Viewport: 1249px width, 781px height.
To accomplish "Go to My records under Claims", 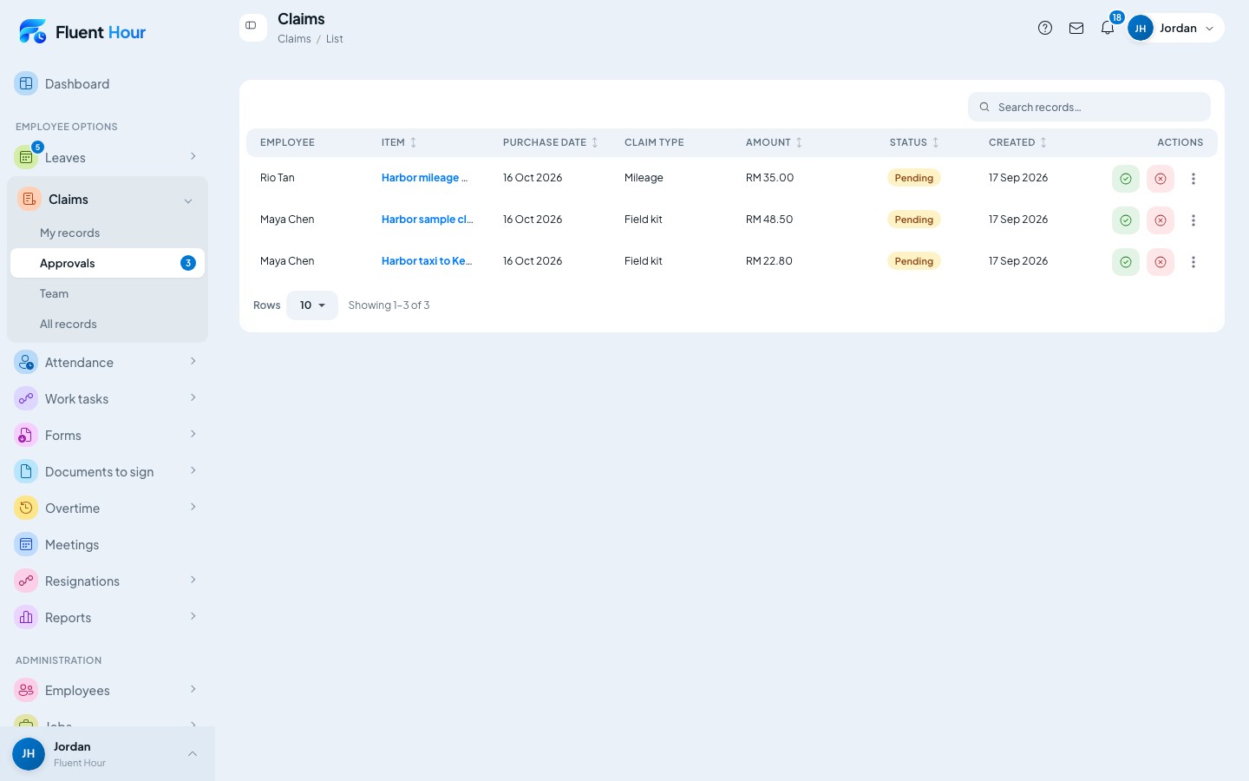I will click(x=108, y=233).
